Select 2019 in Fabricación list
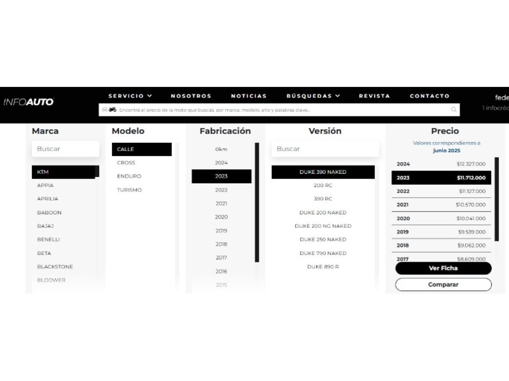Image resolution: width=509 pixels, height=381 pixels. pos(221,231)
